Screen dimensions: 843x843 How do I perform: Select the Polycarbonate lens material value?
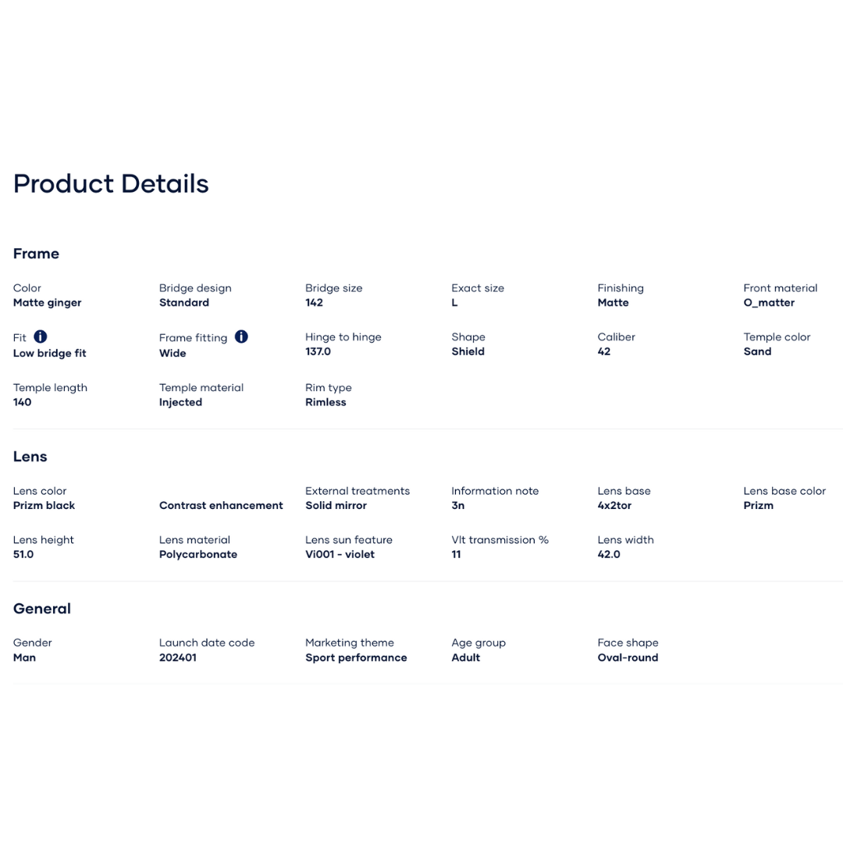[198, 555]
